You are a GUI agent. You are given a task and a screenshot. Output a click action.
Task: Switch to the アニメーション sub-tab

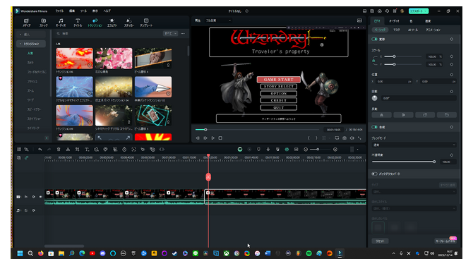pos(433,30)
